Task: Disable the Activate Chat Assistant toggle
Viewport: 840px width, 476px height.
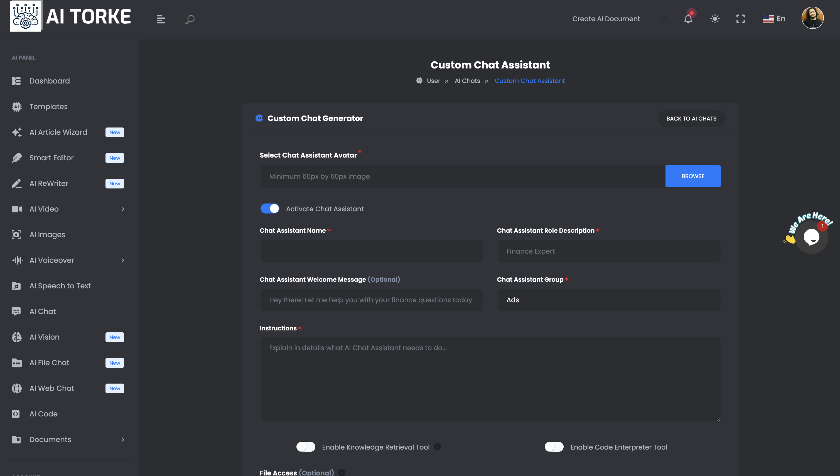Action: 270,208
